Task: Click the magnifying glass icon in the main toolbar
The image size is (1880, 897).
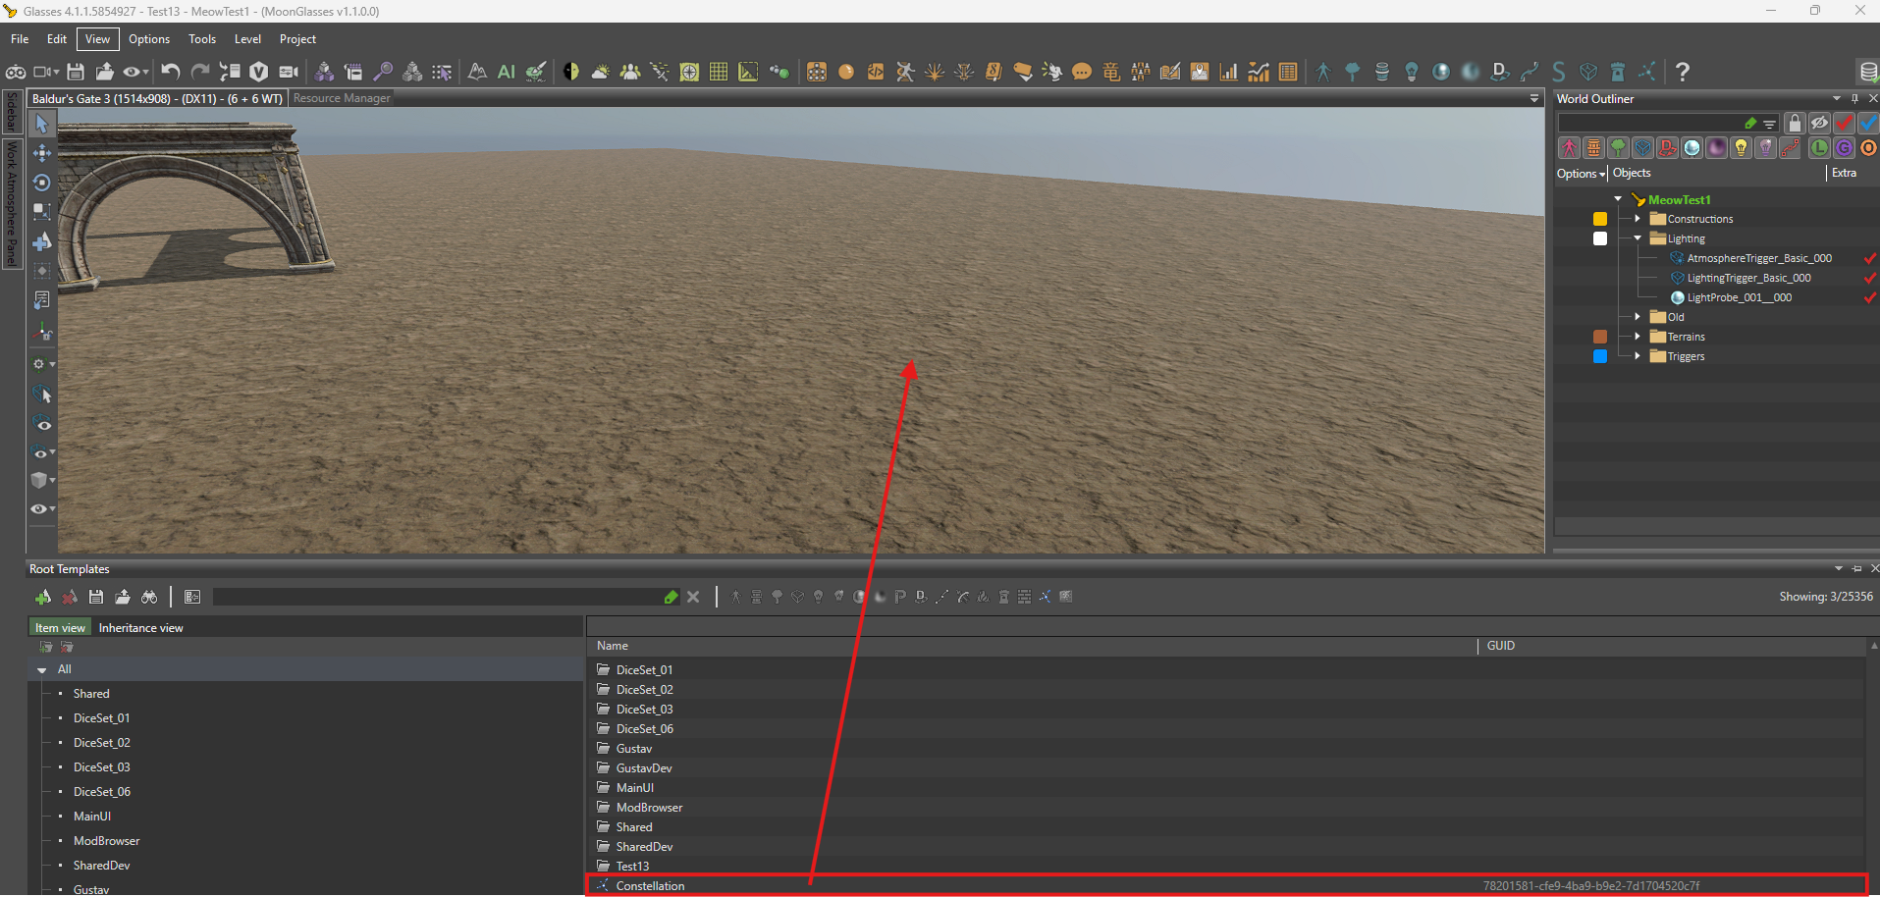Action: [x=383, y=72]
